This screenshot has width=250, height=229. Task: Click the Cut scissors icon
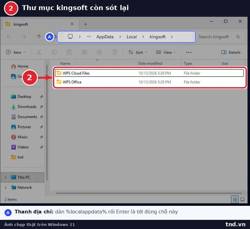(39, 52)
